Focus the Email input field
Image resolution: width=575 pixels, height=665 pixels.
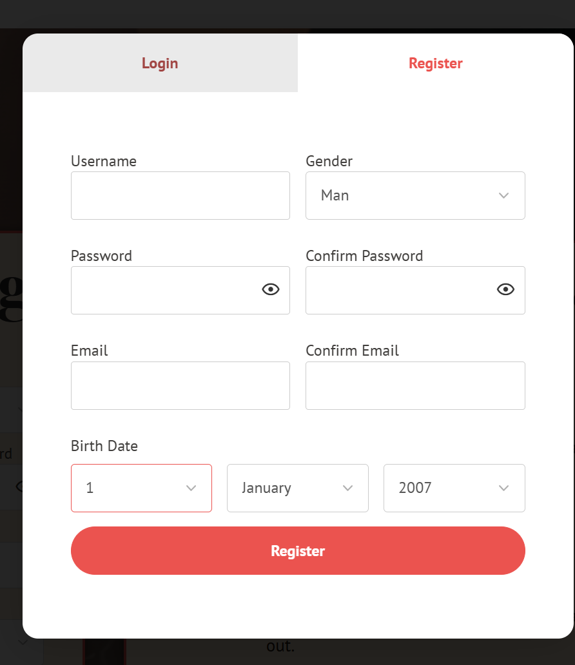click(180, 385)
